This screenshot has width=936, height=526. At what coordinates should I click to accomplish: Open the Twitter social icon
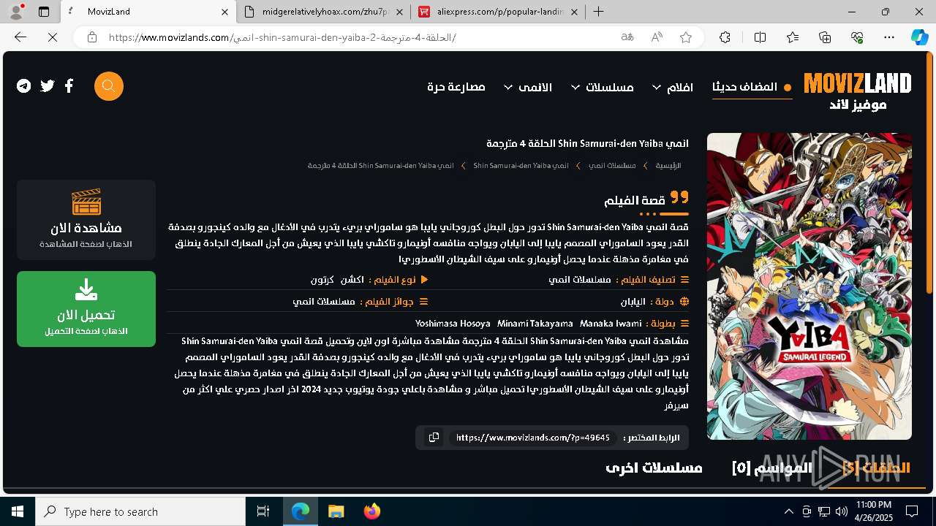click(48, 86)
